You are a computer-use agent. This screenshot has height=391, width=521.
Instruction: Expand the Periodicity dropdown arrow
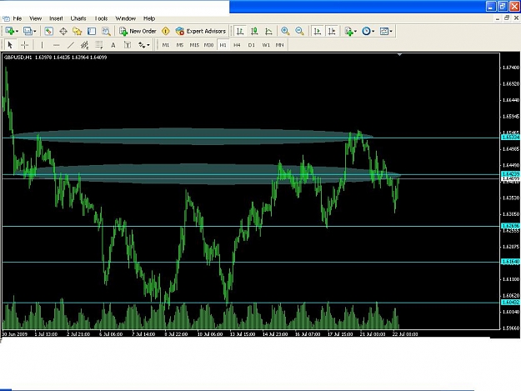pyautogui.click(x=373, y=32)
